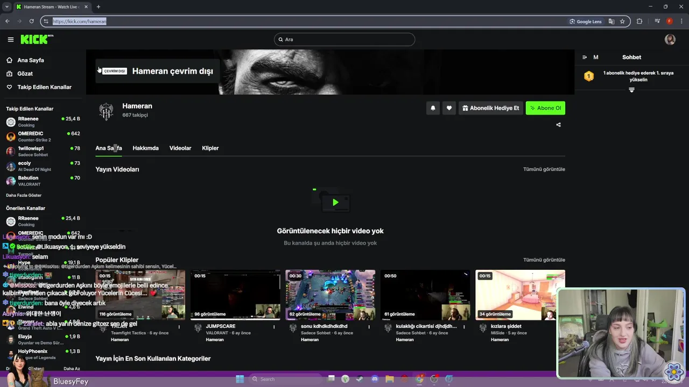Open 1willowisp1 channel in sidebar
This screenshot has height=387, width=689.
pyautogui.click(x=43, y=152)
